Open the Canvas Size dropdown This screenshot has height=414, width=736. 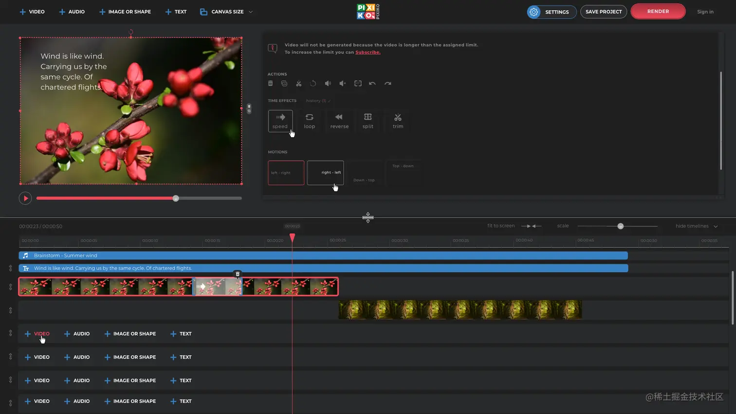pos(226,12)
